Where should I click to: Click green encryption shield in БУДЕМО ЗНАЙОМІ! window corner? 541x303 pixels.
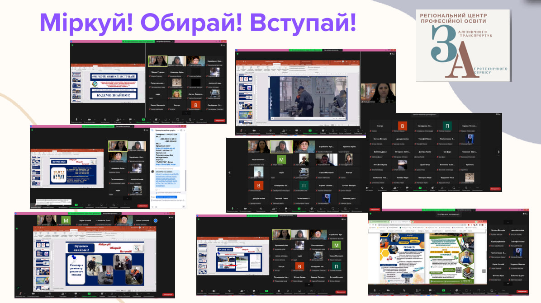pyautogui.click(x=72, y=45)
